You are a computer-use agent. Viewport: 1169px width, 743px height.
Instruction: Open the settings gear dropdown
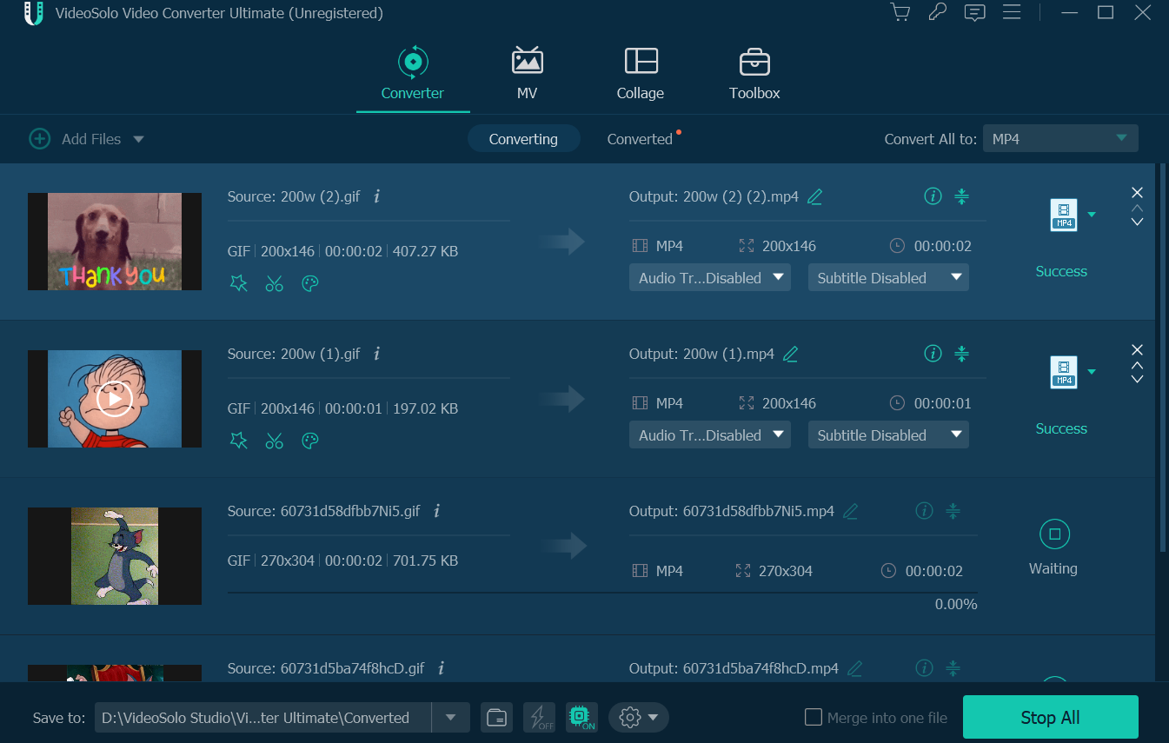click(639, 718)
